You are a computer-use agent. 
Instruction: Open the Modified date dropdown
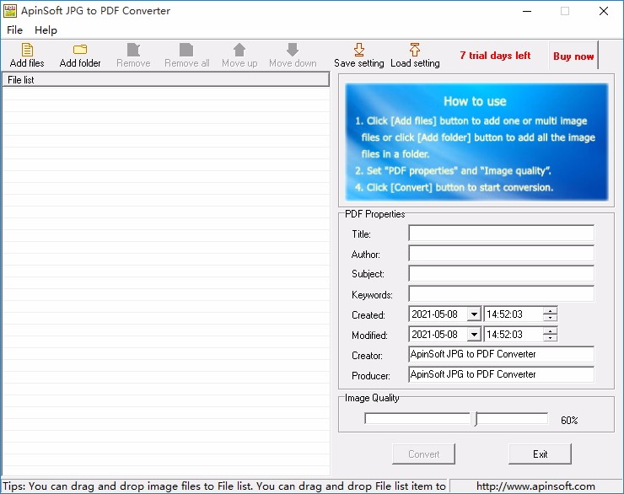(474, 335)
